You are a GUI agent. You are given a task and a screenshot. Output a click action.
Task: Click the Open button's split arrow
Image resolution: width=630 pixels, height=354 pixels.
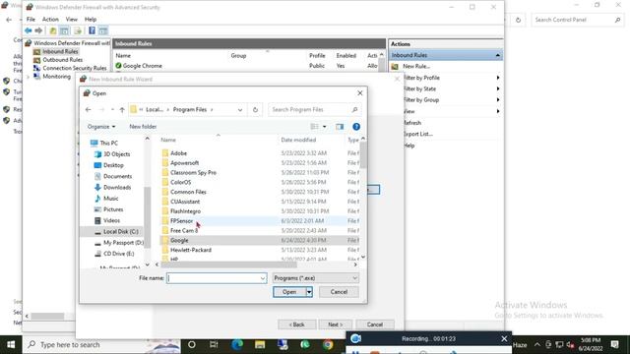[x=309, y=292]
